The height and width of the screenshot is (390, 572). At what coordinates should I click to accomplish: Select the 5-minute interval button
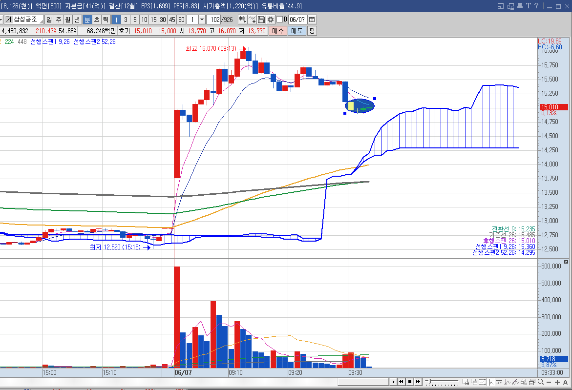[135, 20]
